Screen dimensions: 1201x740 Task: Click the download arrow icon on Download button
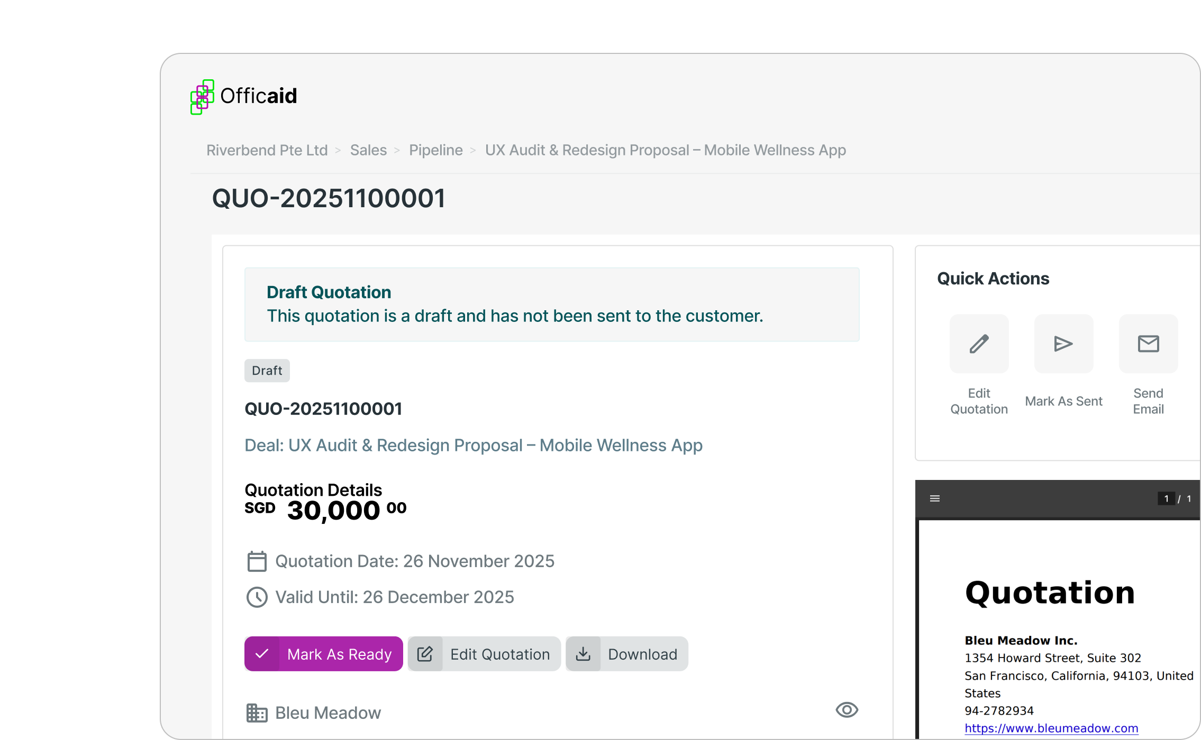click(584, 654)
